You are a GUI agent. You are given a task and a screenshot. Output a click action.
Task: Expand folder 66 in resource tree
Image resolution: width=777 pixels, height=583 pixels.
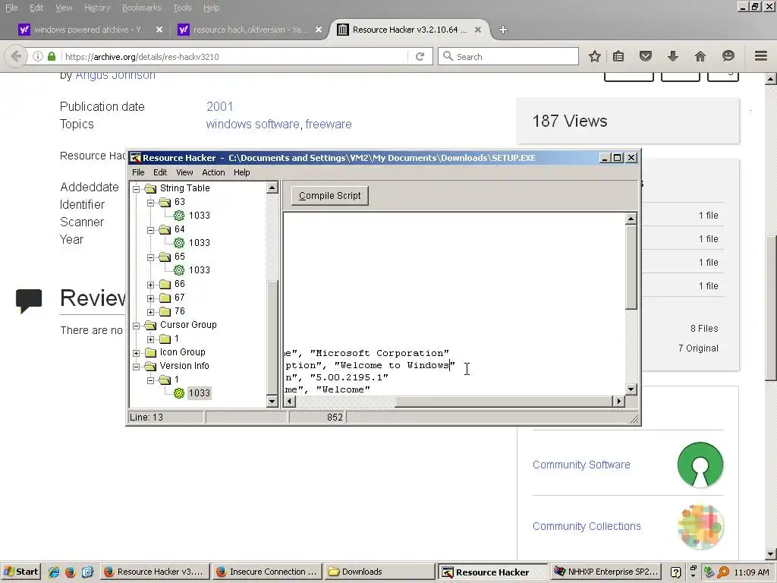pyautogui.click(x=151, y=285)
